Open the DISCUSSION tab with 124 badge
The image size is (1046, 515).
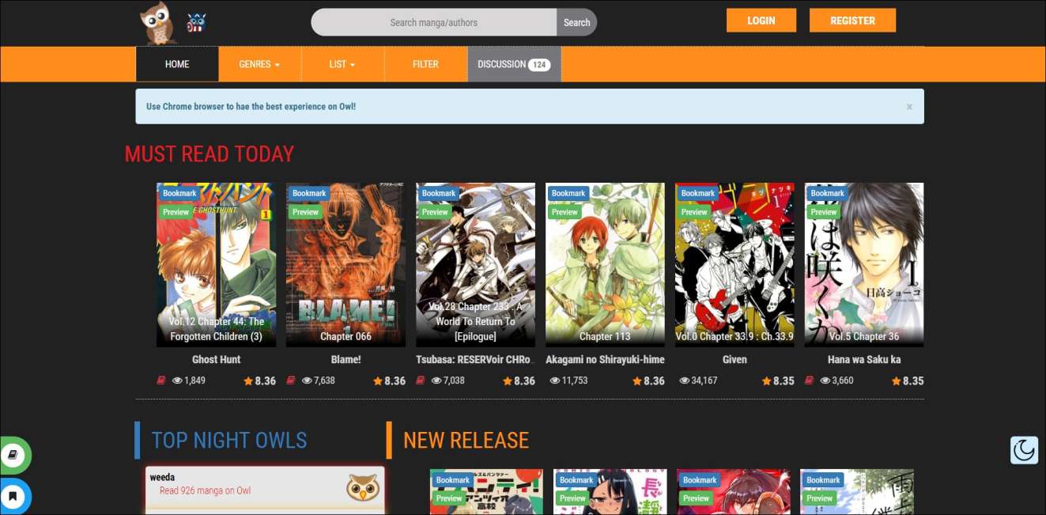(x=514, y=64)
